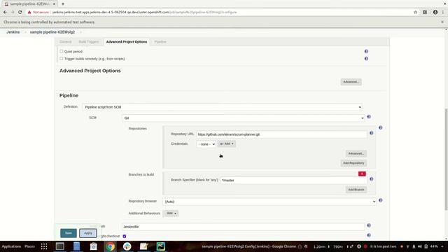Viewport: 448px width, 252px height.
Task: Focus the Branch Specifier input field
Action: 293,181
